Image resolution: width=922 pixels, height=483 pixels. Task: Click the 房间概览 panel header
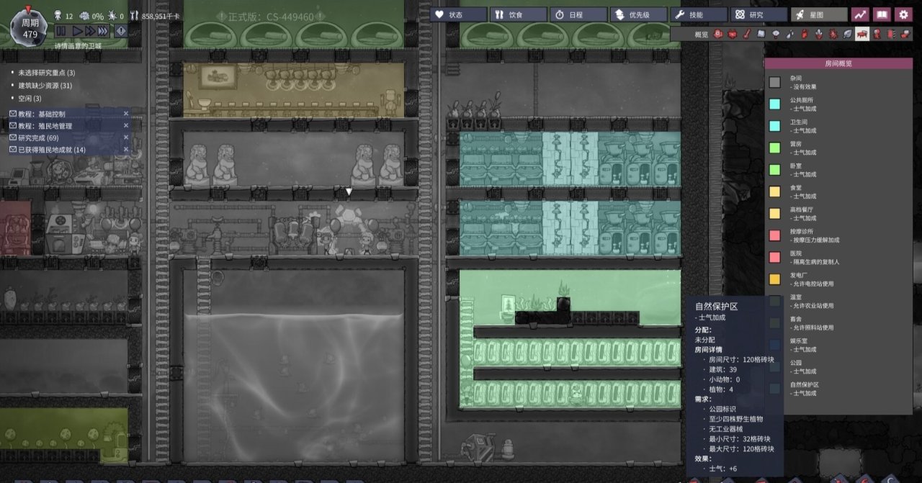point(838,63)
